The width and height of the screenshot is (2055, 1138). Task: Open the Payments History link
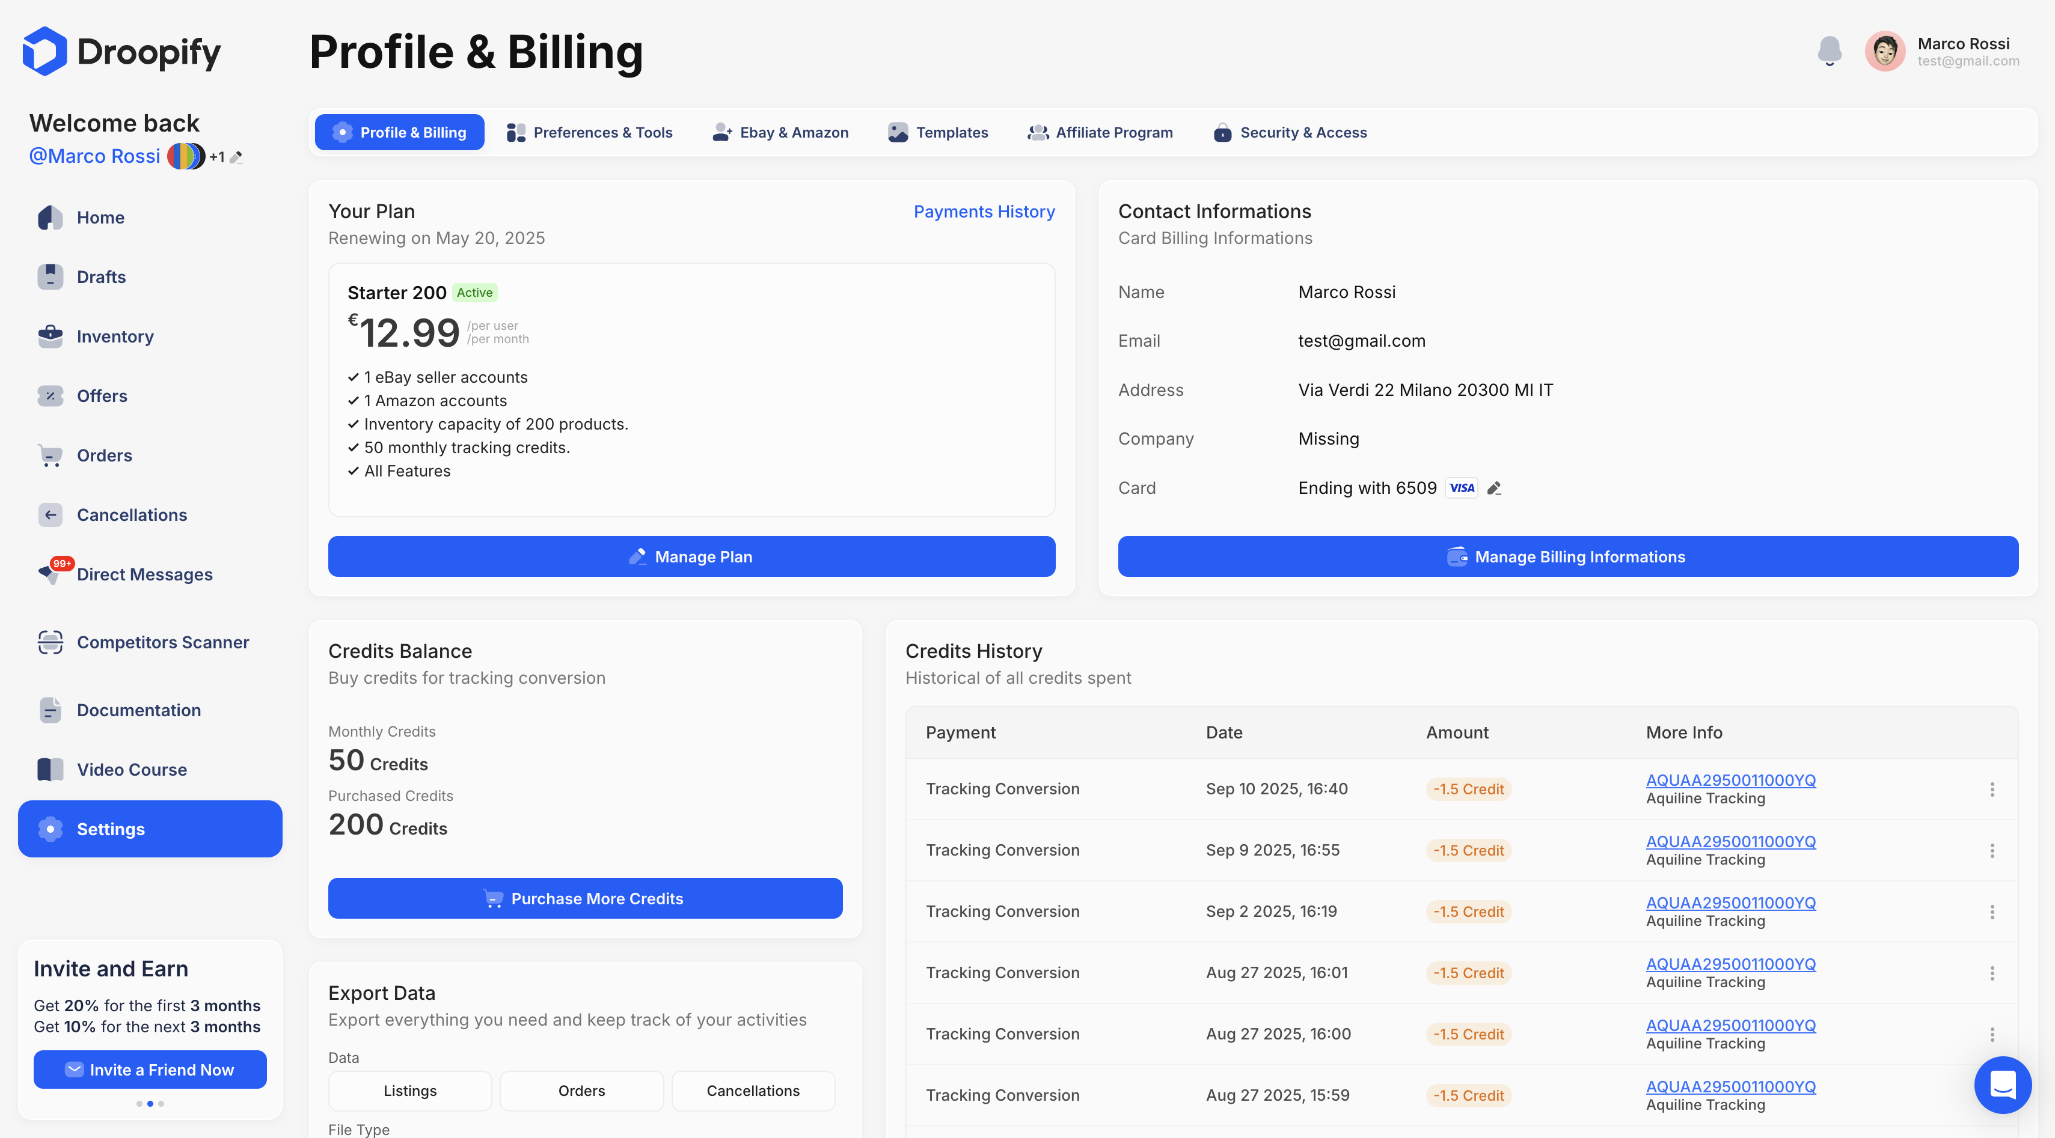[984, 211]
